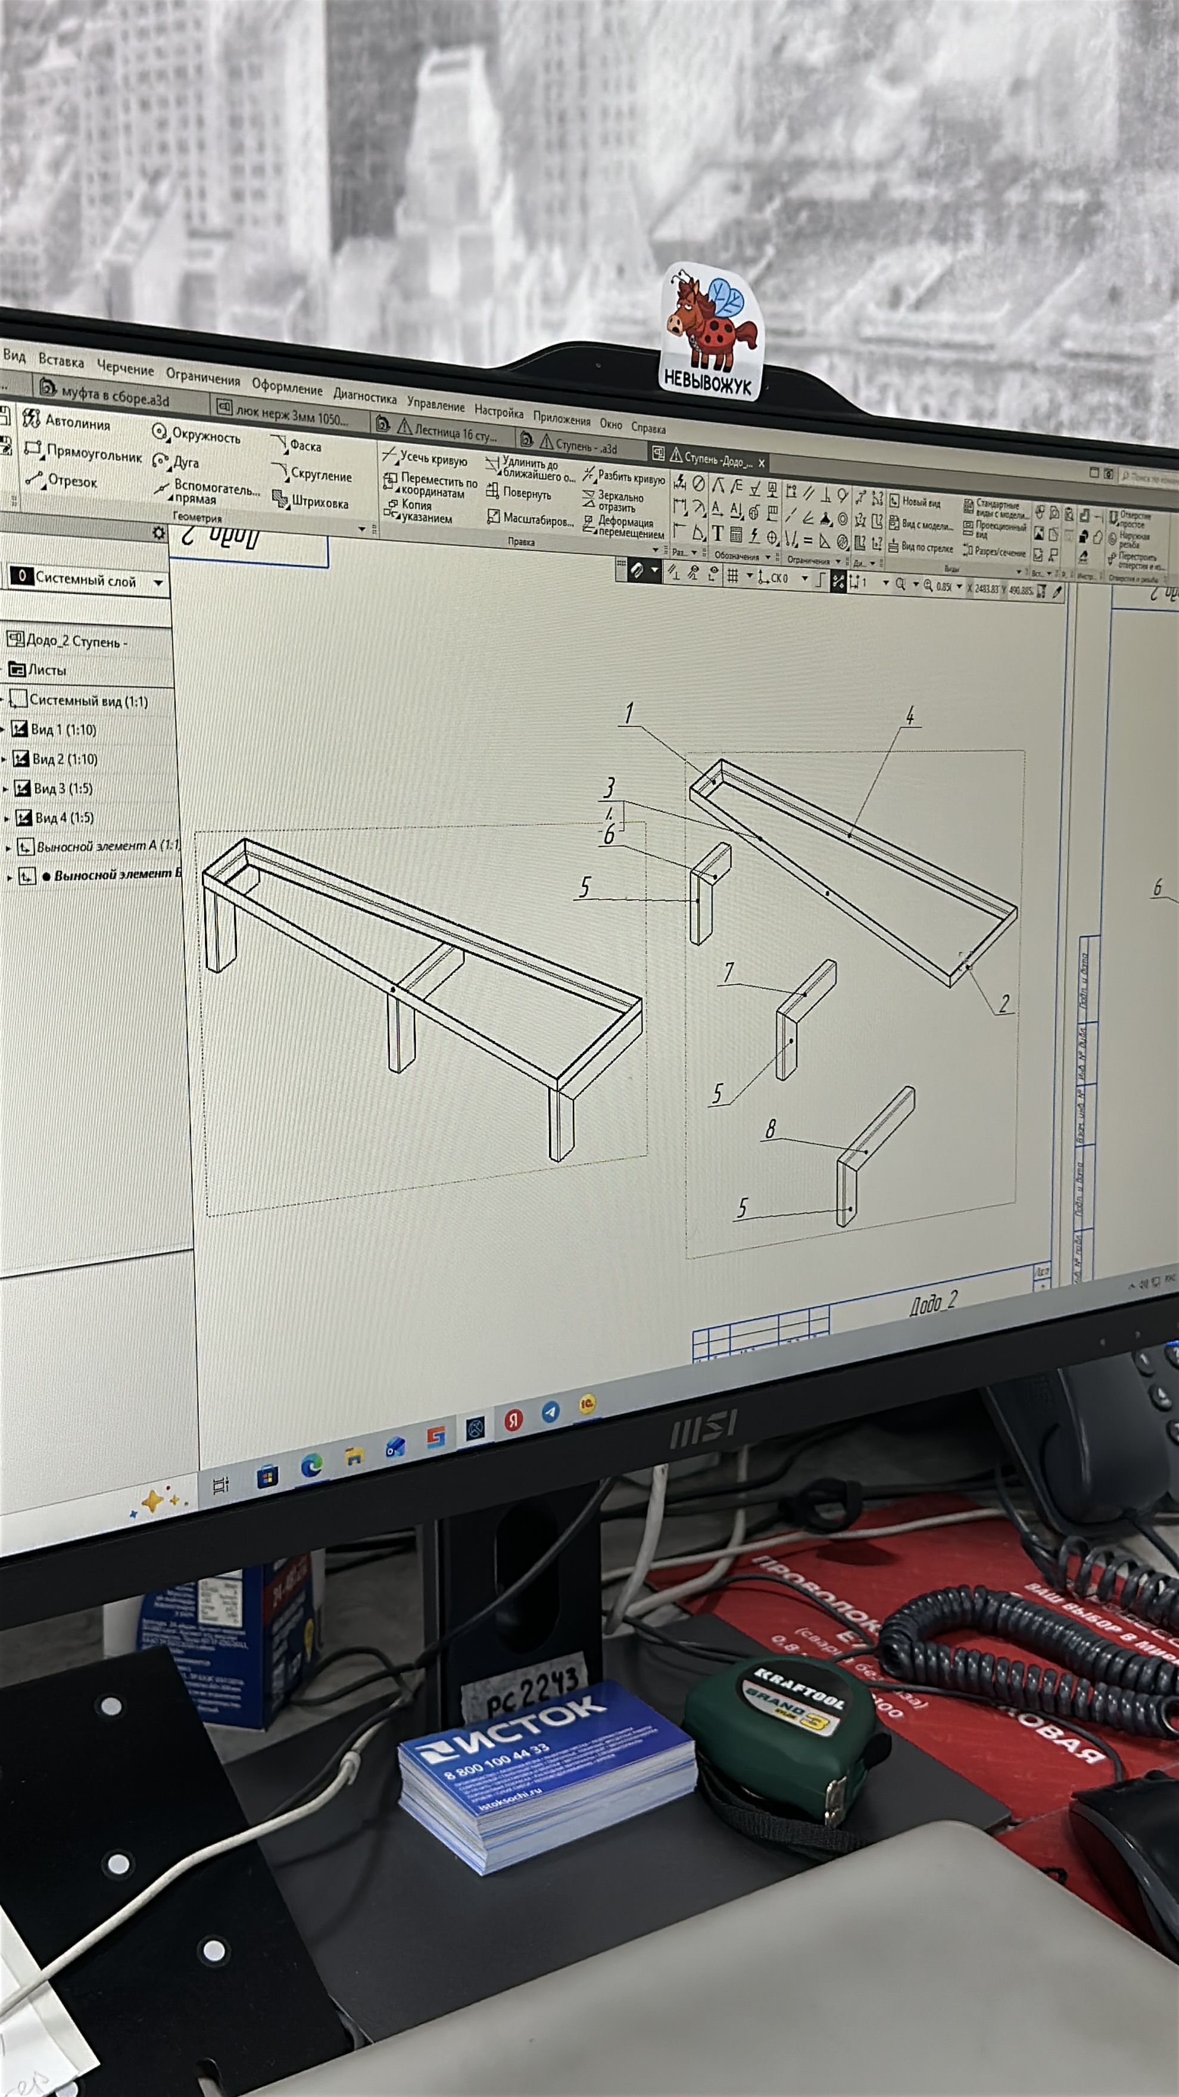Viewport: 1179px width, 2097px height.
Task: Click the Разрез/сечение section view tool
Action: pyautogui.click(x=993, y=551)
